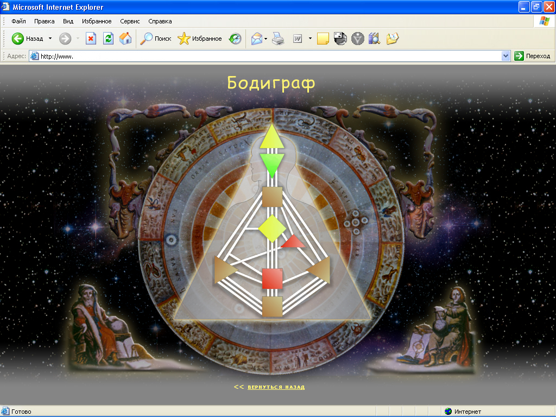Image resolution: width=556 pixels, height=417 pixels.
Task: Click the yellow folder with pencil icon
Action: (x=392, y=39)
